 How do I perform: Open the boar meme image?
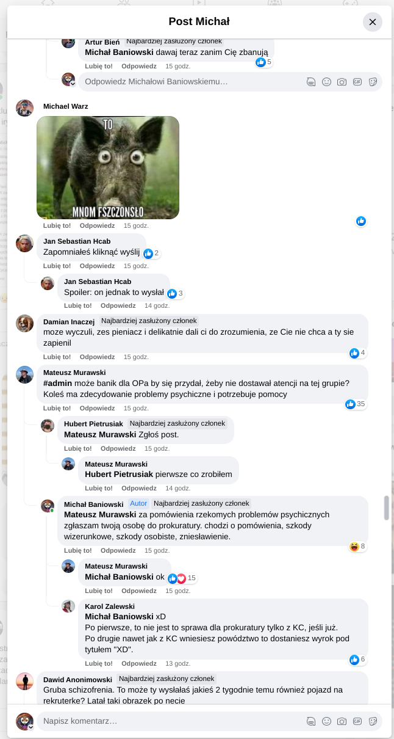pos(108,167)
